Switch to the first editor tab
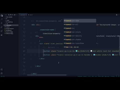The width and height of the screenshot is (120, 90). 23,15
